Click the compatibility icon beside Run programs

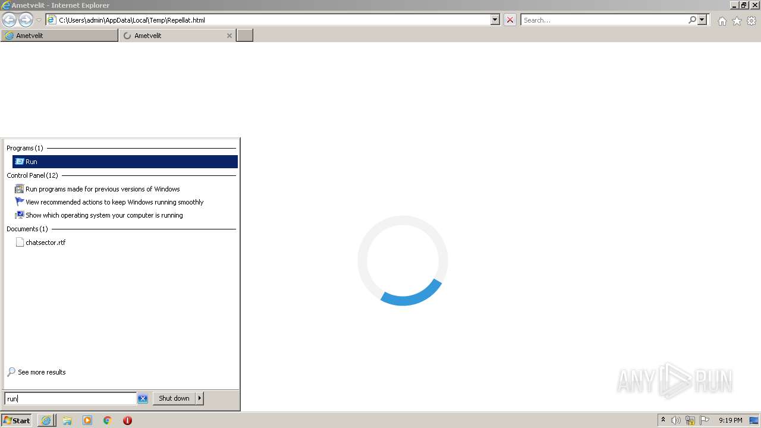[19, 189]
